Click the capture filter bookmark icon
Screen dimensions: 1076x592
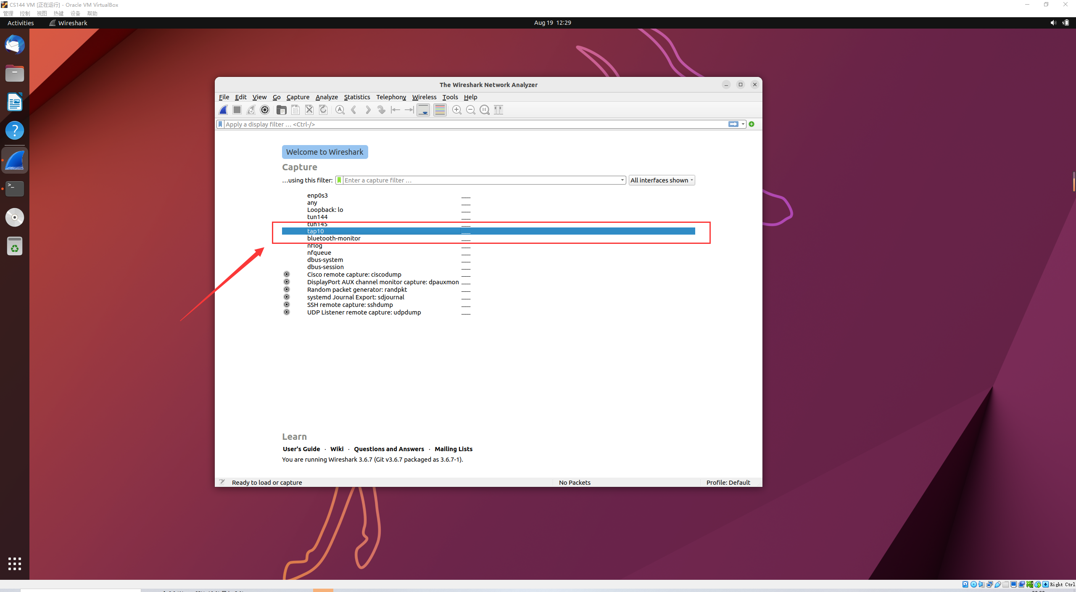pyautogui.click(x=339, y=180)
